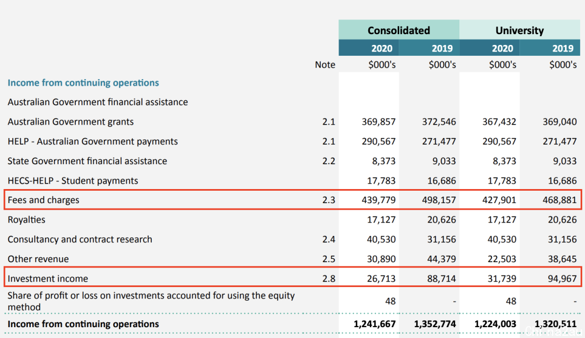
Task: Click note "2.2" for State Government assistance
Action: point(329,161)
